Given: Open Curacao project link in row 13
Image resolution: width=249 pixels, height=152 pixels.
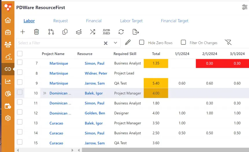Looking at the screenshot, I should click(56, 123).
